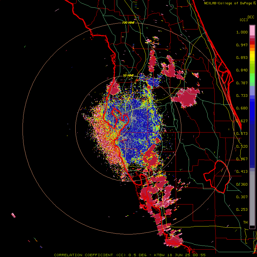The width and height of the screenshot is (257, 257).
Task: Select the 0.307 legend value
Action: [x=242, y=197]
